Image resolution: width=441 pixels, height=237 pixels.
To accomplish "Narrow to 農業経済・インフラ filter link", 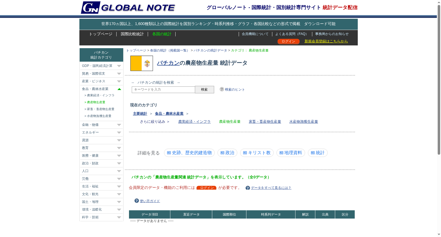I will [x=195, y=122].
